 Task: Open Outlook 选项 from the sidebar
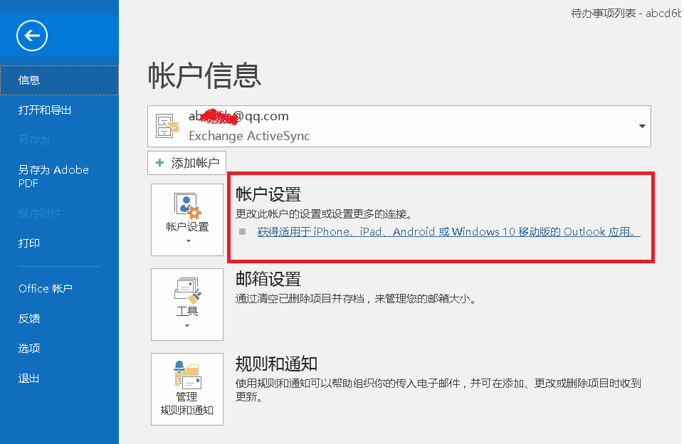[x=29, y=348]
